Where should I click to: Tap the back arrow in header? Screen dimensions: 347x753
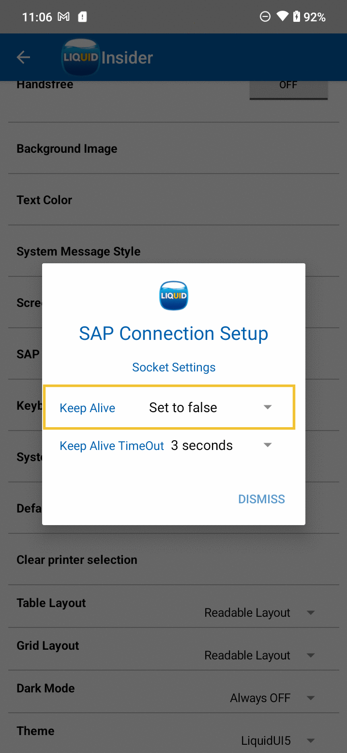point(23,57)
